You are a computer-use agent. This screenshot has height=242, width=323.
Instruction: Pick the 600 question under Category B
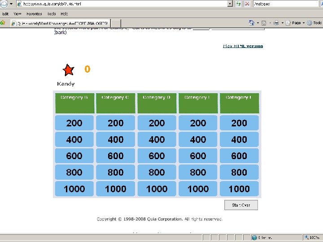[74, 156]
